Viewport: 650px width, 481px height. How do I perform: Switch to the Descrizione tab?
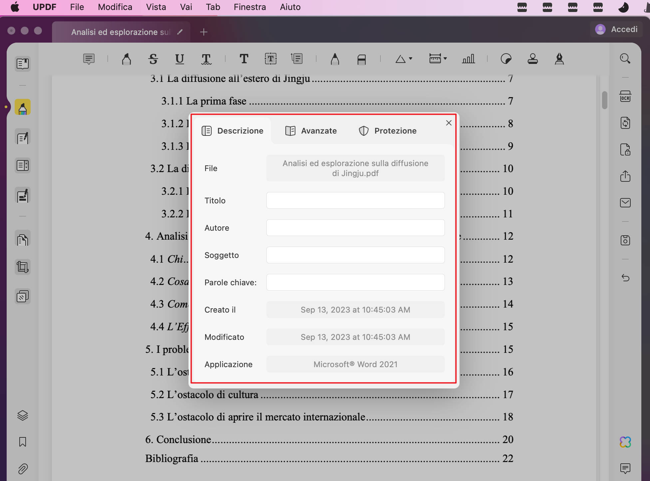point(232,131)
